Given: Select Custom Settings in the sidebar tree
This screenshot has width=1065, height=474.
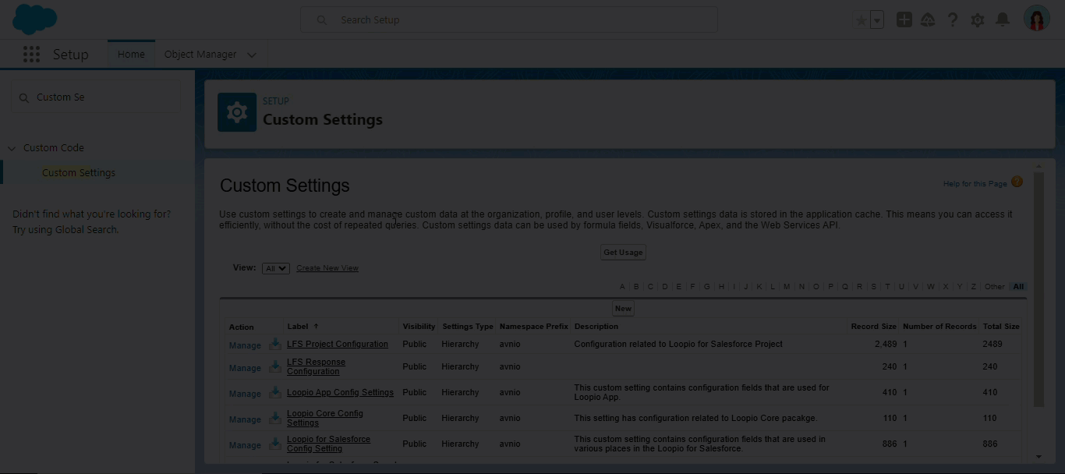Looking at the screenshot, I should point(79,173).
